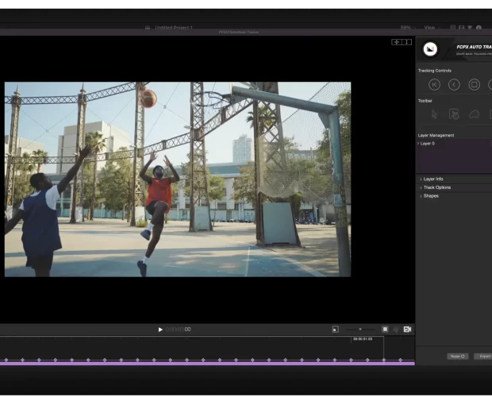Click the large square icon right of zoom slider
The height and width of the screenshot is (397, 492).
click(385, 330)
